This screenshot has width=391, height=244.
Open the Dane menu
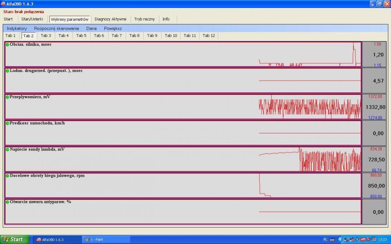tap(91, 28)
